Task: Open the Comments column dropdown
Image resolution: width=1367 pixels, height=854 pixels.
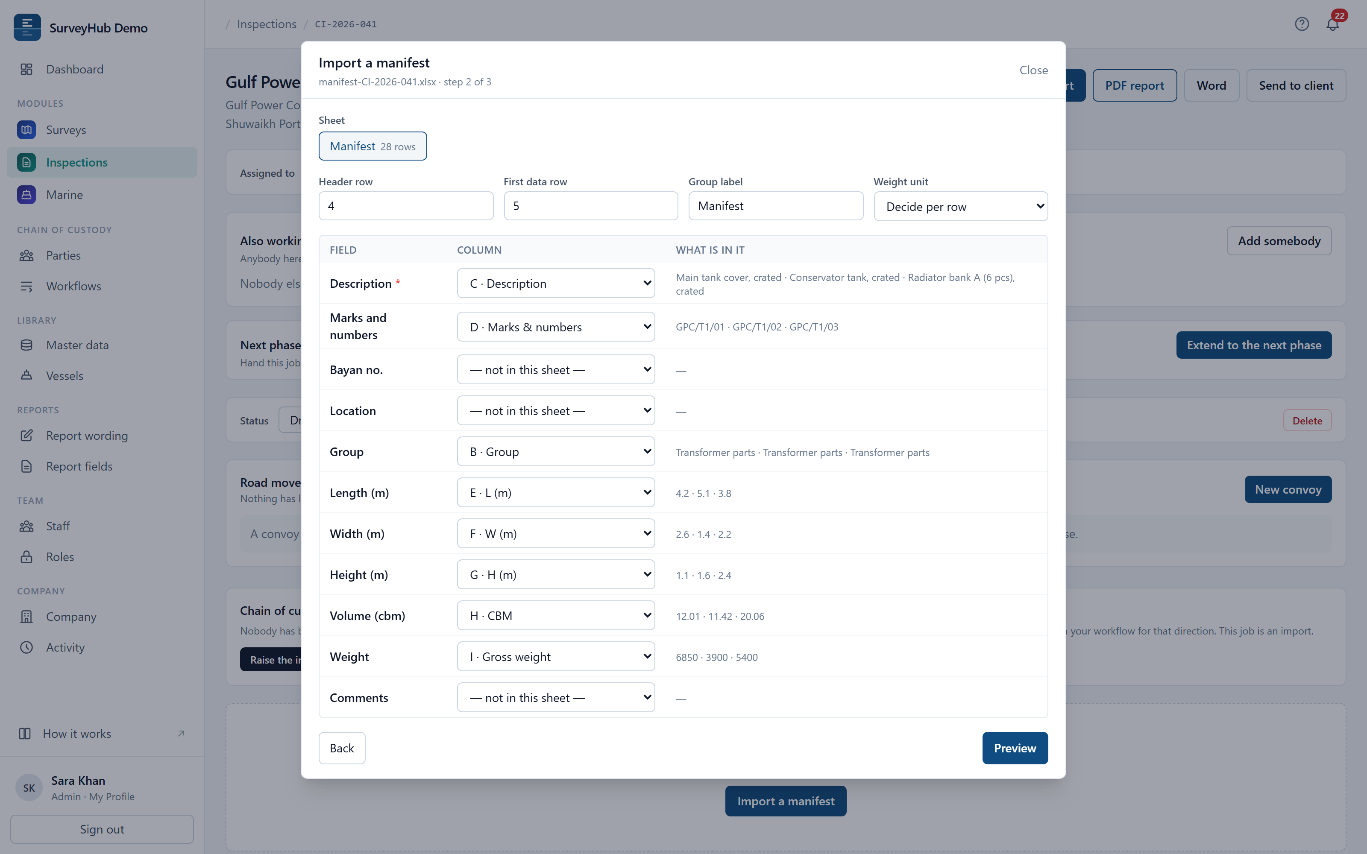Action: pyautogui.click(x=556, y=698)
